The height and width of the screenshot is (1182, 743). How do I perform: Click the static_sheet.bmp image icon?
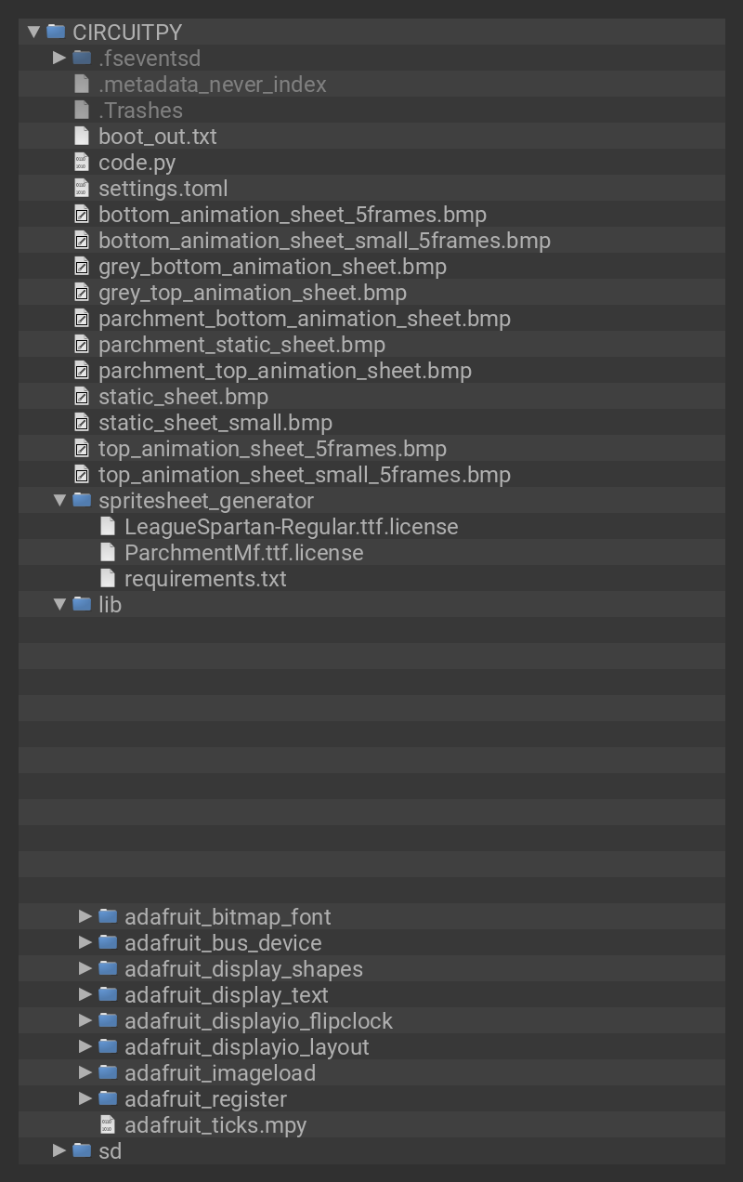click(82, 397)
